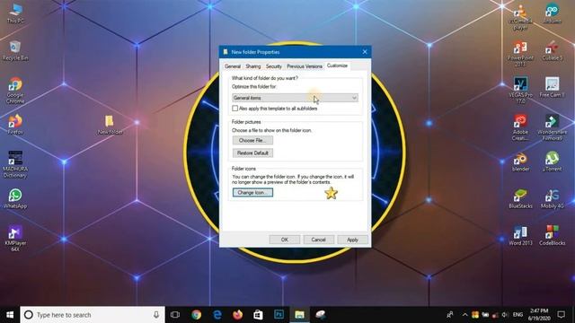Click Cancel in the Properties dialog
The width and height of the screenshot is (575, 323).
click(318, 240)
